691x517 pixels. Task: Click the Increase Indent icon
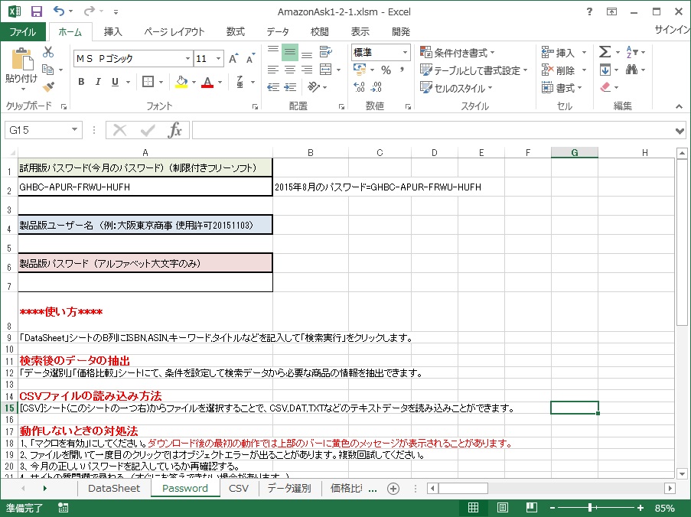click(290, 87)
